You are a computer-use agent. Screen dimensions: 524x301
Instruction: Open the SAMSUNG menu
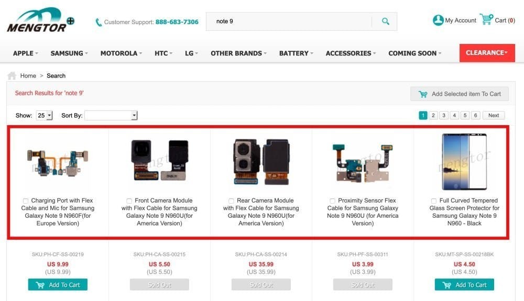[x=69, y=53]
